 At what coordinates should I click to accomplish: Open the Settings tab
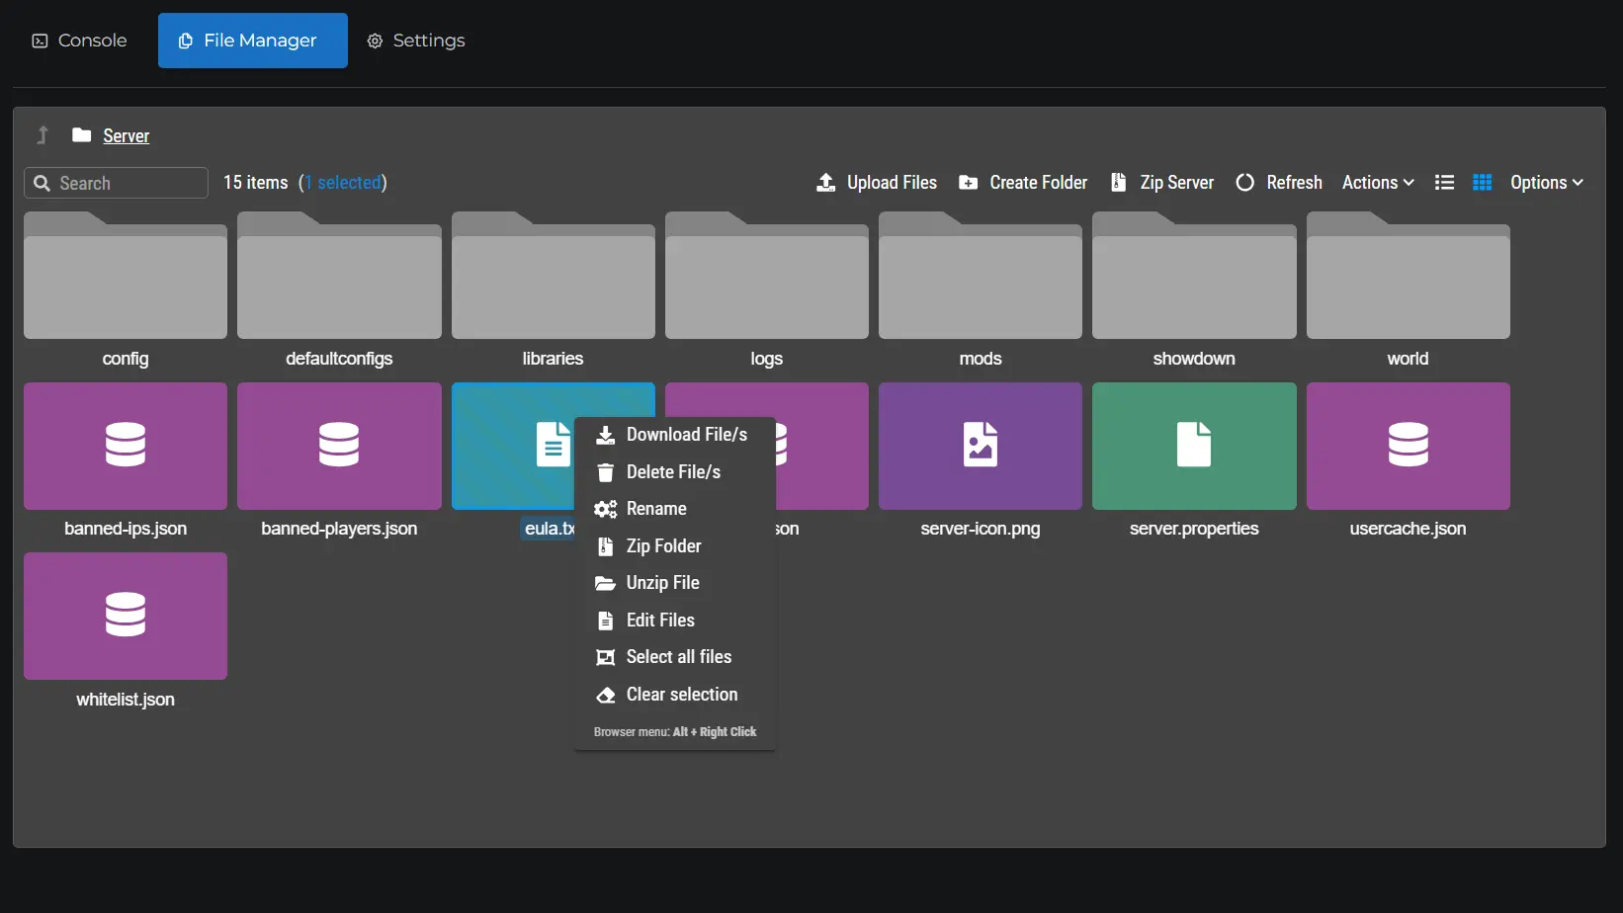pyautogui.click(x=415, y=41)
